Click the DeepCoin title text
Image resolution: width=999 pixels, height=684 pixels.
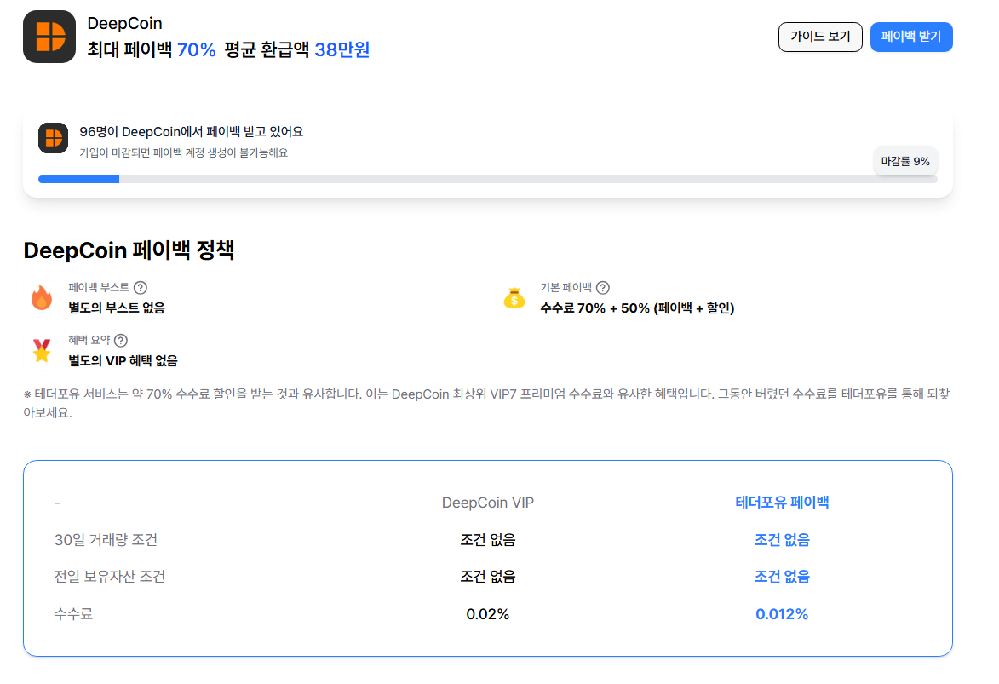(125, 24)
